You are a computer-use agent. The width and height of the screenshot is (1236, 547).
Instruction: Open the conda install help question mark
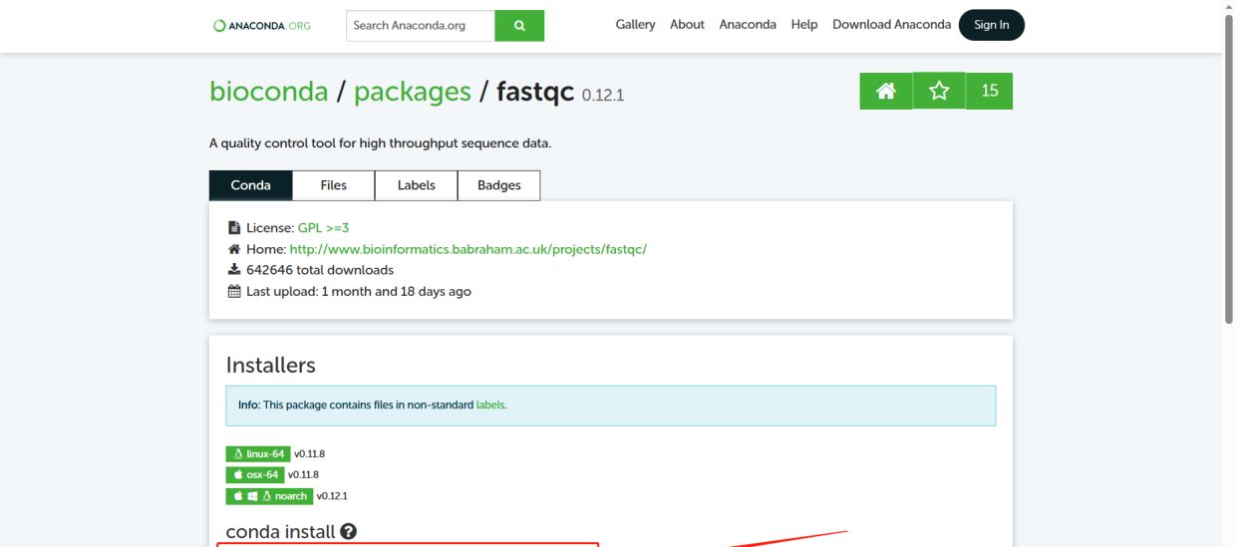click(348, 531)
